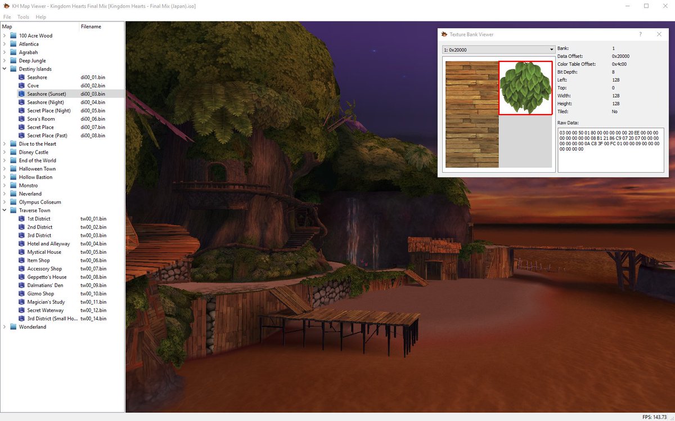675x421 pixels.
Task: Expand the Hollow Bastion folder
Action: pyautogui.click(x=5, y=177)
